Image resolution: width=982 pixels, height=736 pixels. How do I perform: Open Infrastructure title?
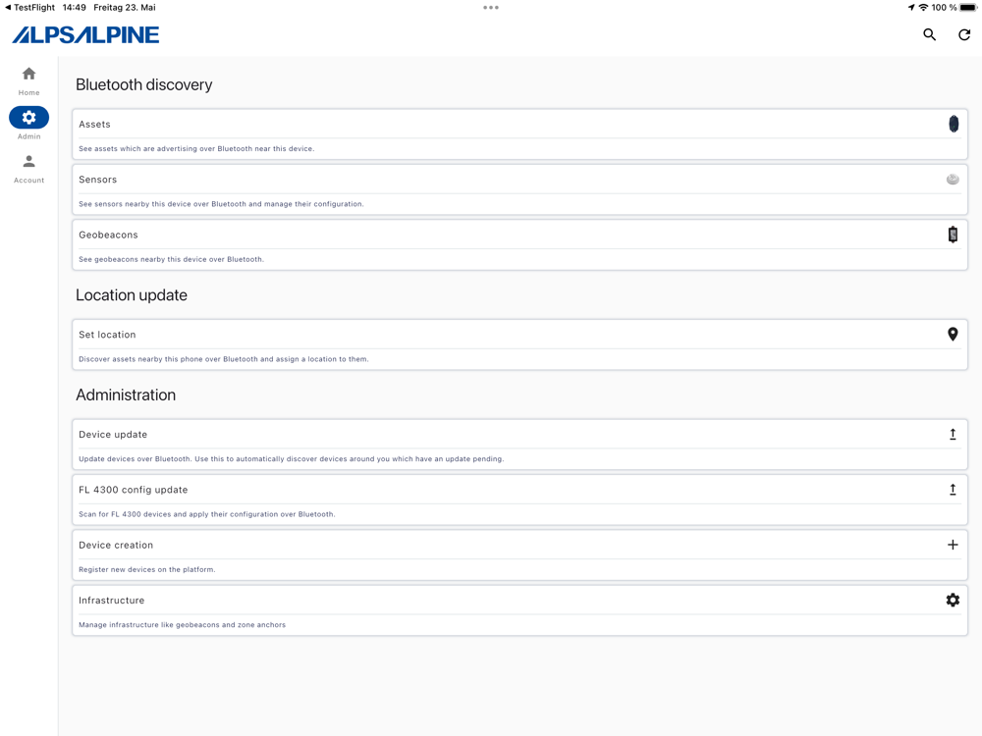112,601
